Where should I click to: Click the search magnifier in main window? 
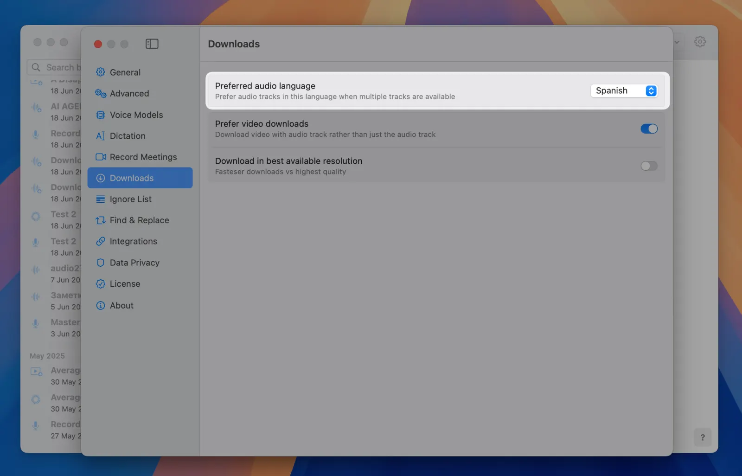click(36, 67)
